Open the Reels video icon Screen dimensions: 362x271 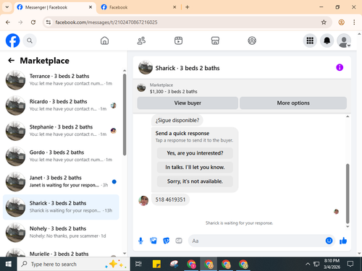click(x=178, y=40)
